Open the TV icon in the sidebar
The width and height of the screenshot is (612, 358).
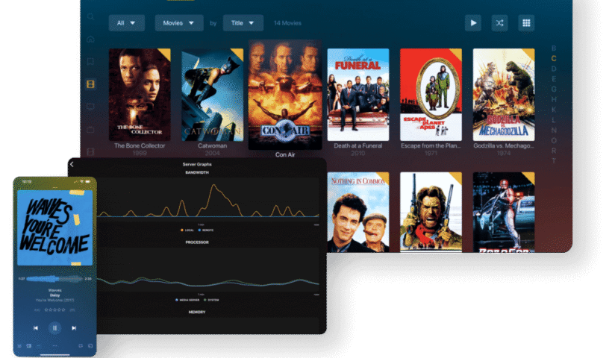(x=90, y=129)
